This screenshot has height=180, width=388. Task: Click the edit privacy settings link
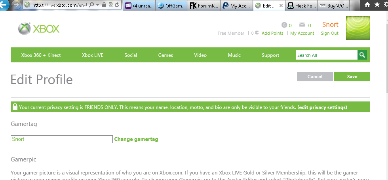tap(322, 107)
